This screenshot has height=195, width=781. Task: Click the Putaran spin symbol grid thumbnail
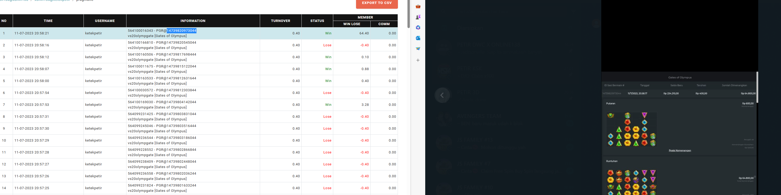(x=632, y=130)
